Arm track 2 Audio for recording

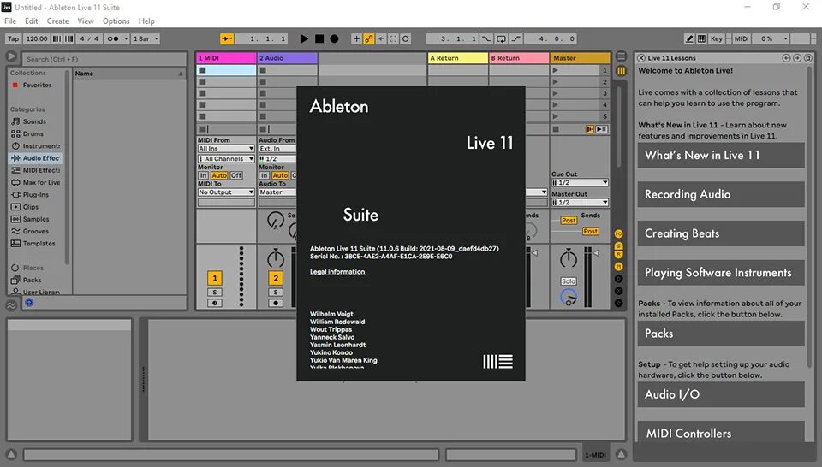point(276,303)
